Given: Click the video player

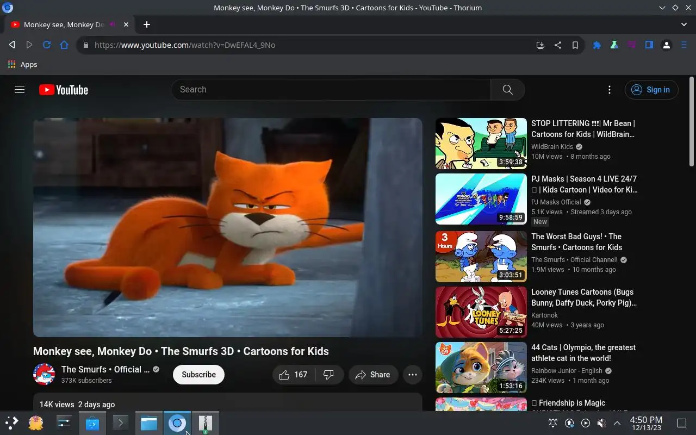Looking at the screenshot, I should [x=228, y=227].
